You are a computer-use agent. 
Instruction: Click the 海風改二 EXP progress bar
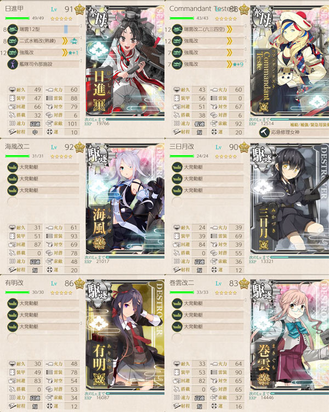(135, 257)
